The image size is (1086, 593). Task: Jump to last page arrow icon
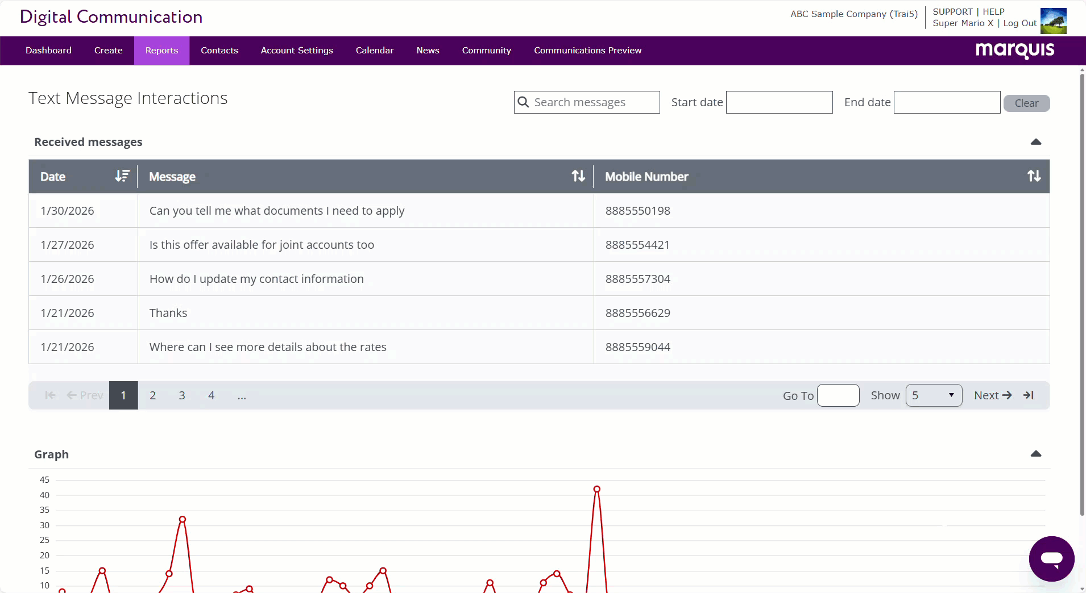[1029, 395]
